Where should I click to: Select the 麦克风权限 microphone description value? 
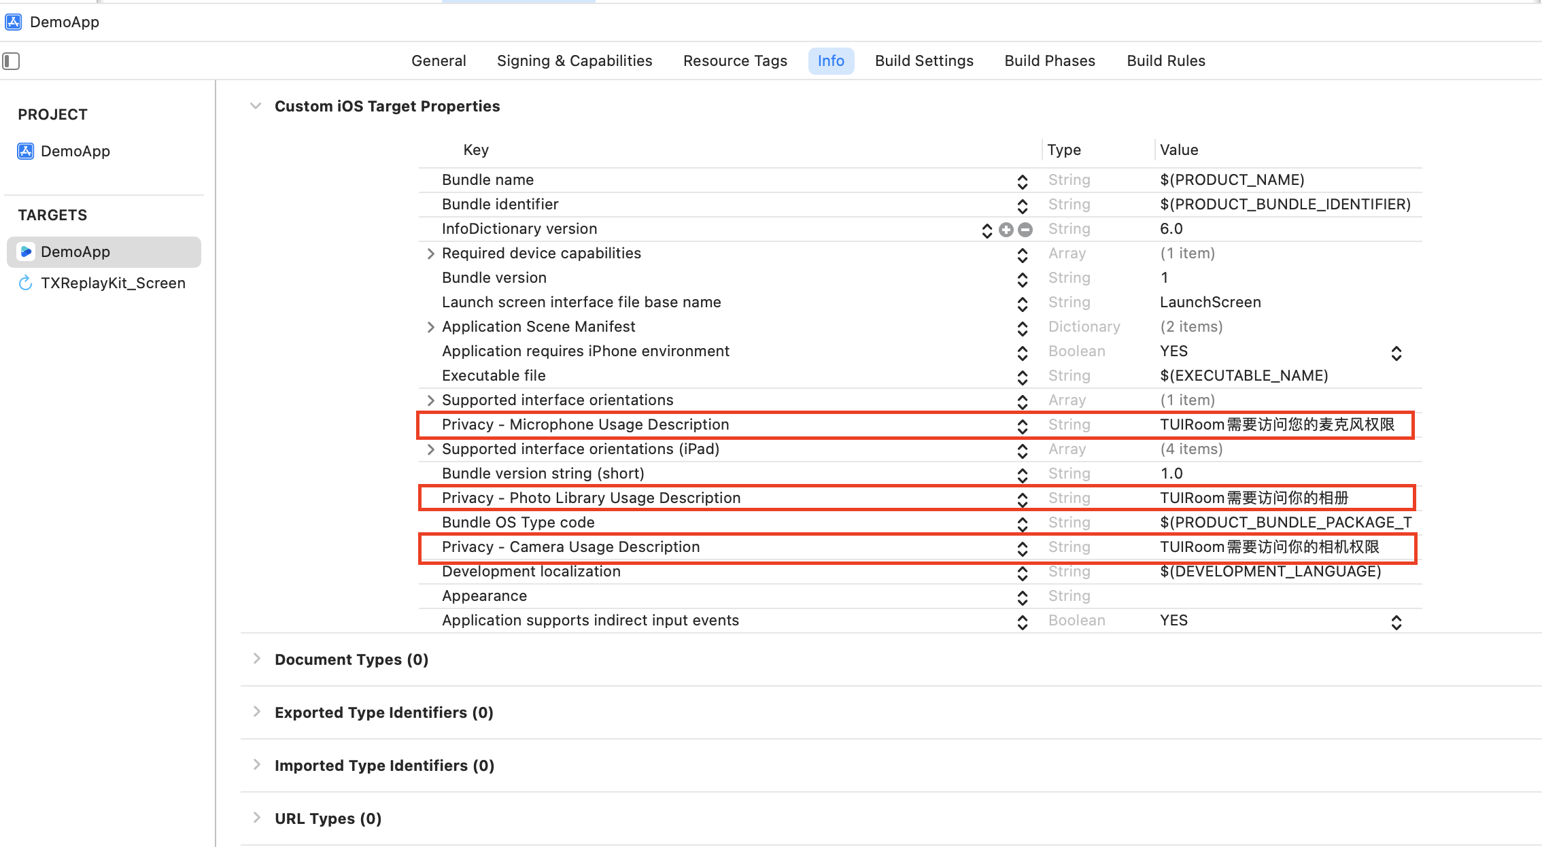[x=1277, y=424]
